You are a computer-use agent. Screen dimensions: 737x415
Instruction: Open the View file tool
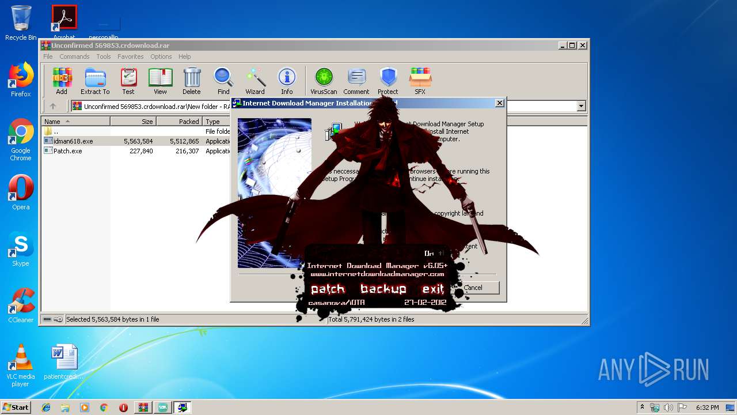[x=160, y=81]
